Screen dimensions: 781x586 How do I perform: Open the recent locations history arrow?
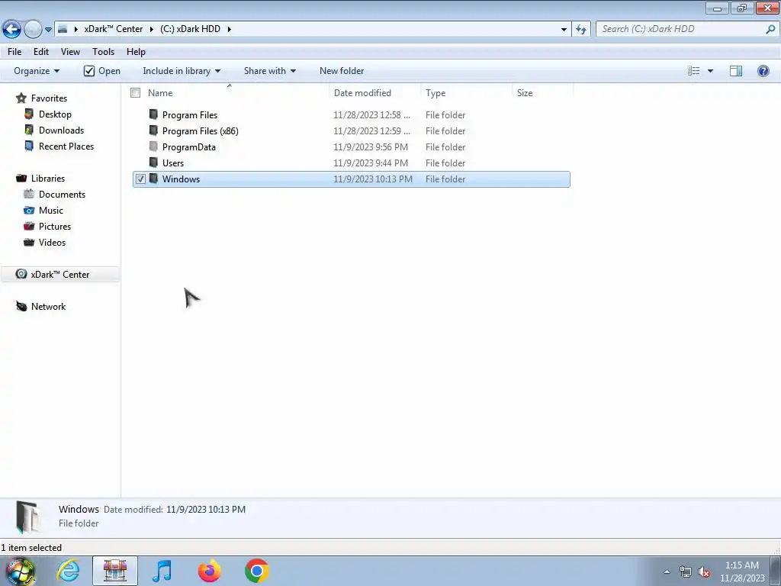48,30
